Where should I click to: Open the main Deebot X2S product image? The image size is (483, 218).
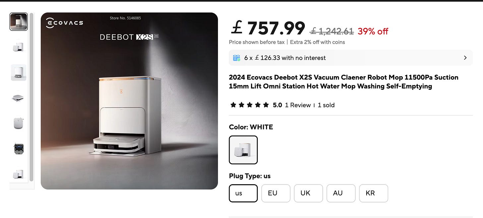click(x=129, y=101)
